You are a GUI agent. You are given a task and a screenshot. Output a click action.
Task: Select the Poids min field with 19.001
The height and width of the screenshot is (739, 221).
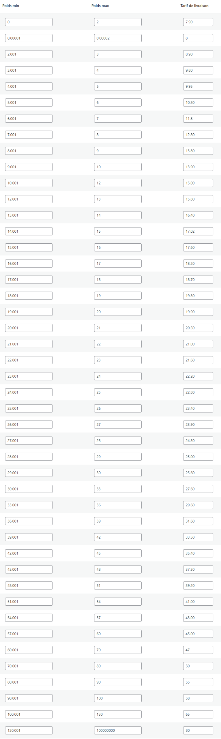pyautogui.click(x=29, y=312)
